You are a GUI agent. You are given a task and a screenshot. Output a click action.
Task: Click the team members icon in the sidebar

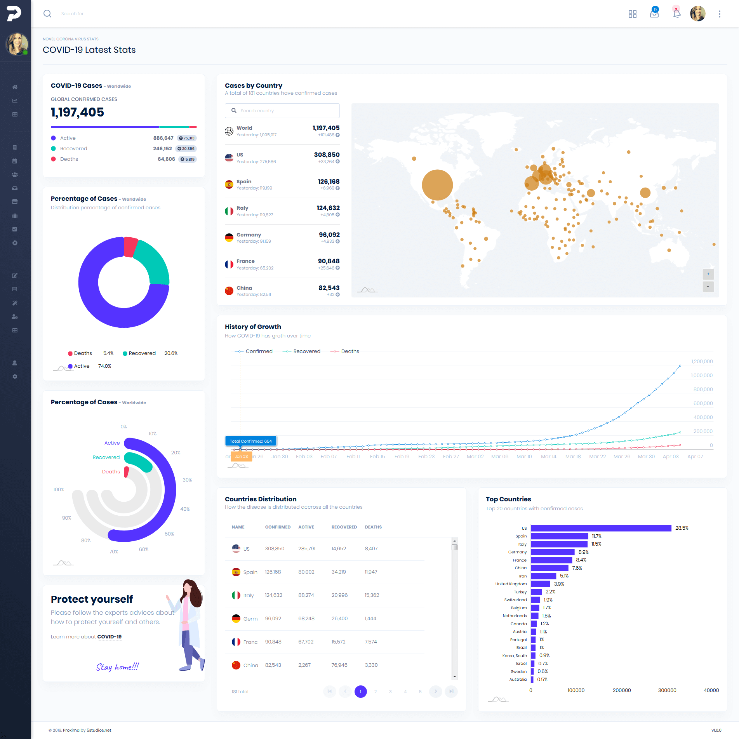click(x=15, y=174)
